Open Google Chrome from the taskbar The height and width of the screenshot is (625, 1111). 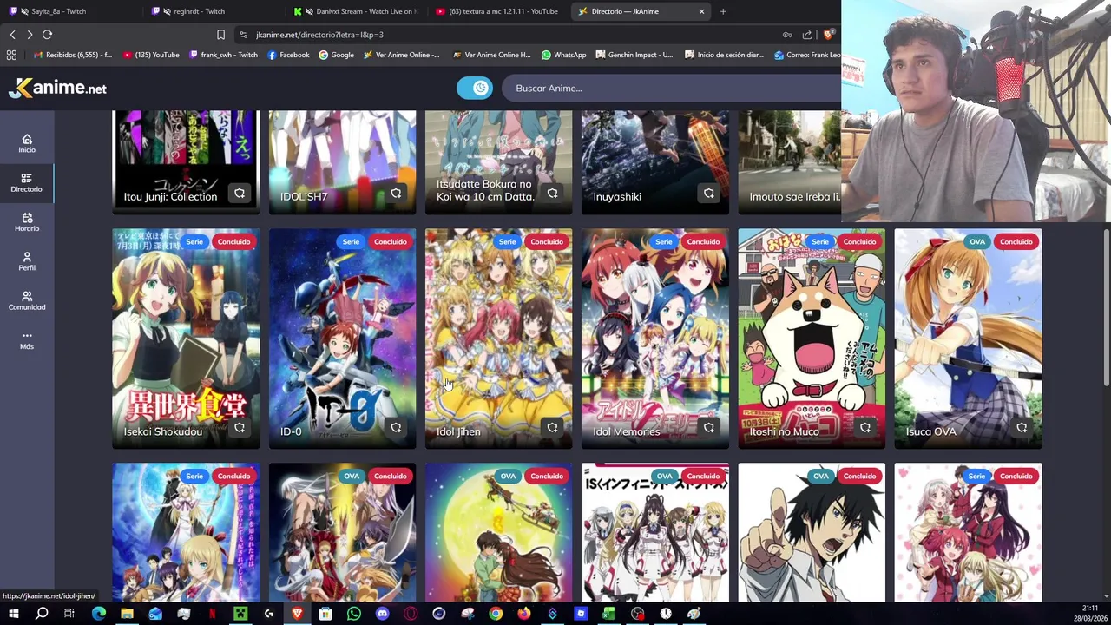pyautogui.click(x=495, y=614)
